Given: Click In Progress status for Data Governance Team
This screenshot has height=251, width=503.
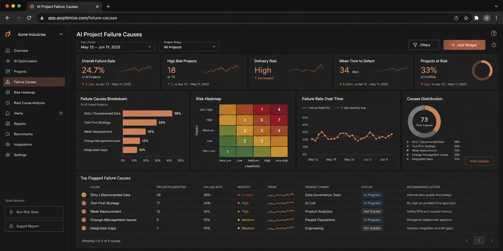Looking at the screenshot, I should pos(372,195).
